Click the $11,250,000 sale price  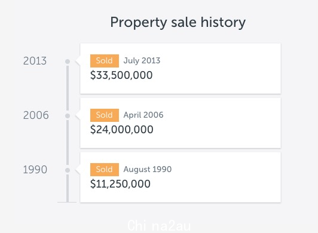click(120, 184)
